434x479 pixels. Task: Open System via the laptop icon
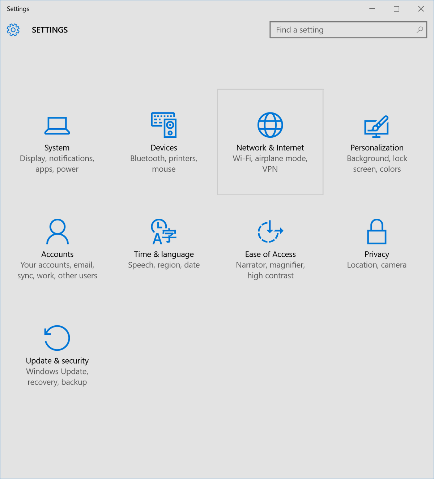[57, 126]
